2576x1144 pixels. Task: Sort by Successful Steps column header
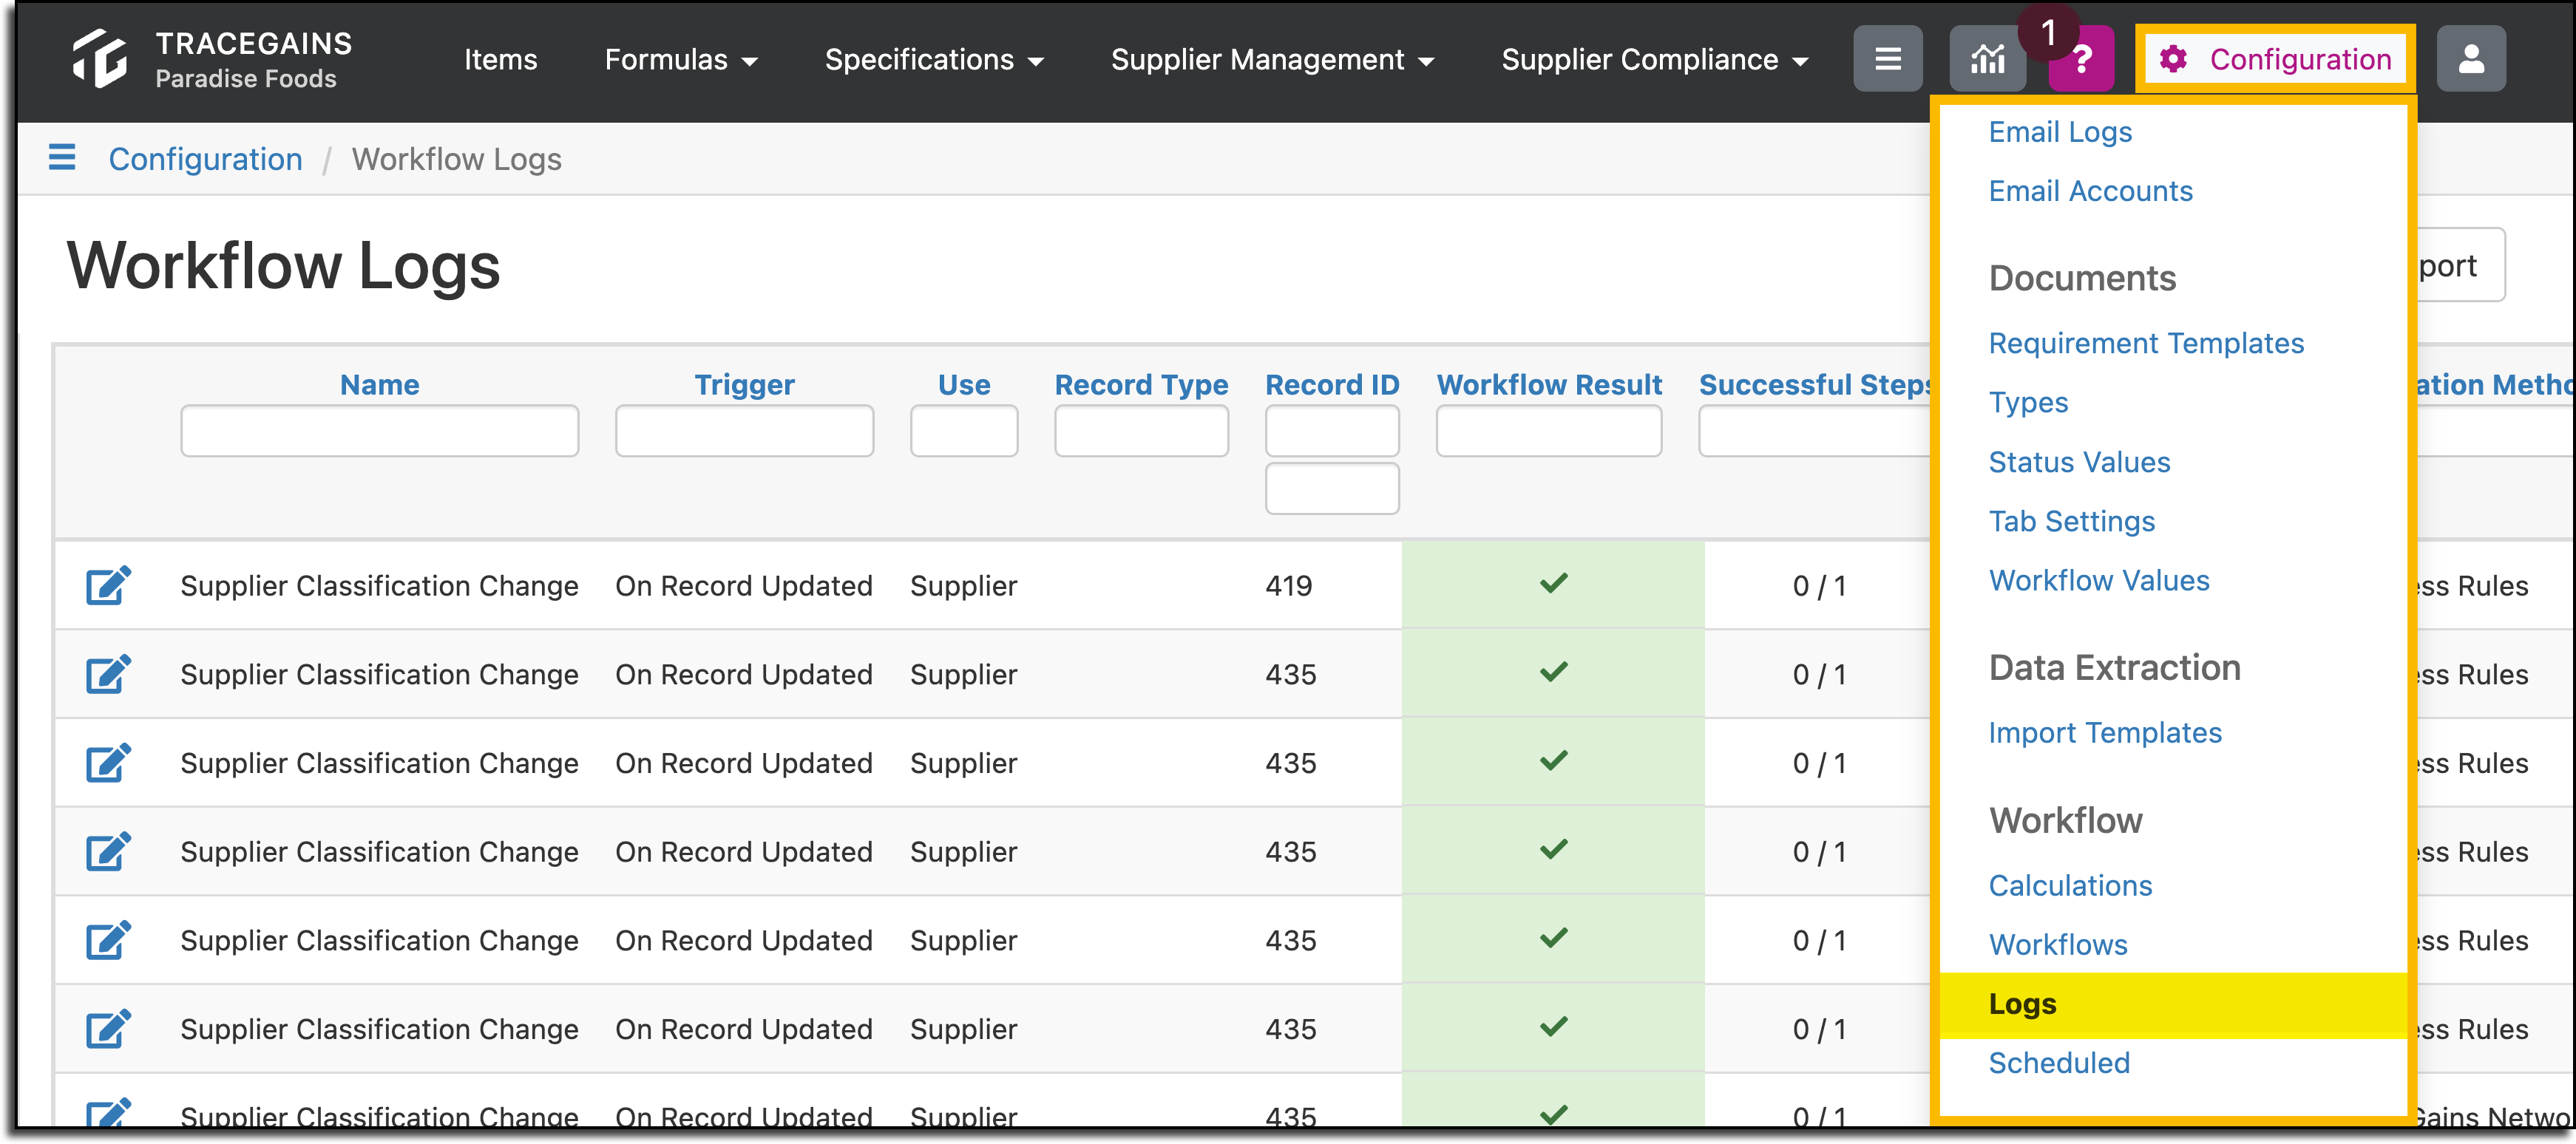1814,385
